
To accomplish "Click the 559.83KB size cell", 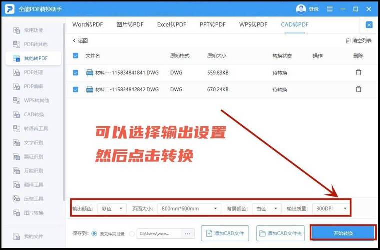I will tap(218, 72).
